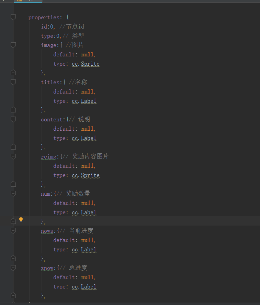Collapse the properties block fold marker
Screen dimensions: 260x305
[13, 17]
